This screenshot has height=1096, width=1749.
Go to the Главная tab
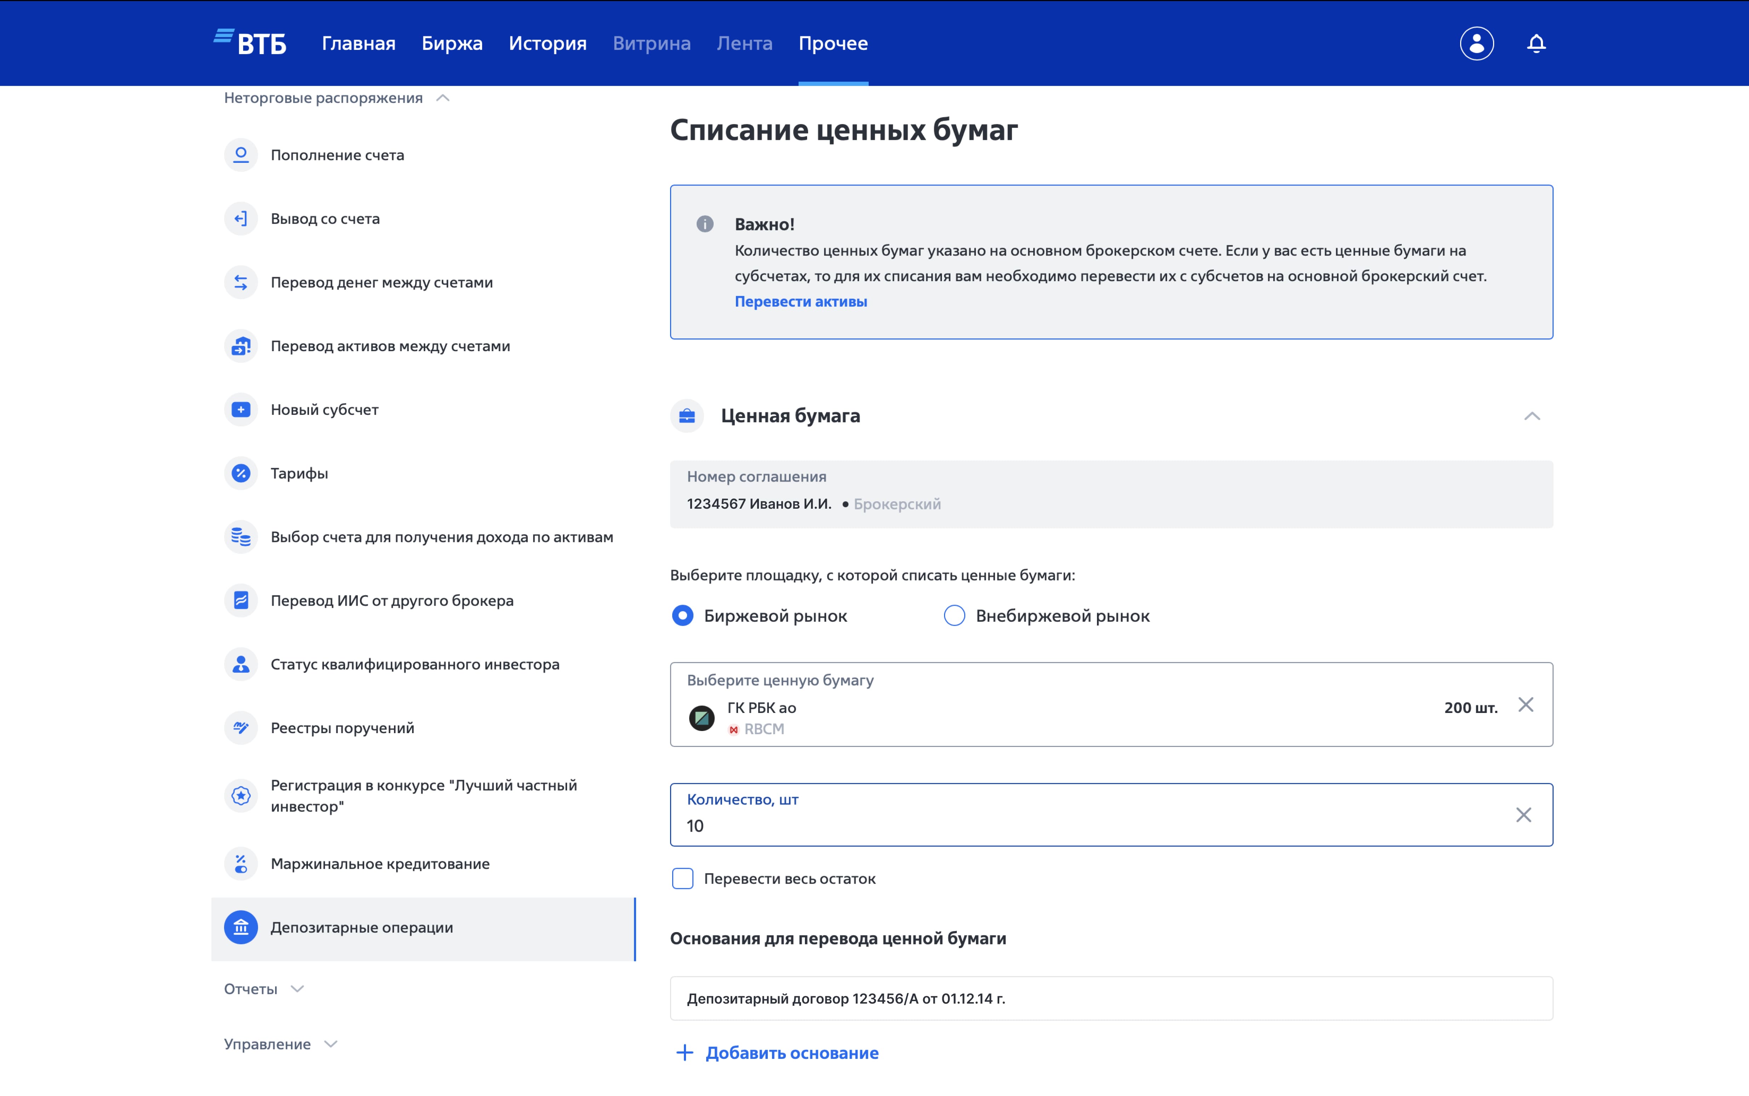358,44
